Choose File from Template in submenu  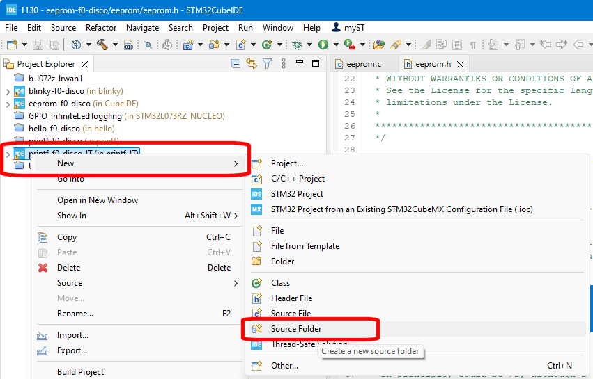coord(417,246)
